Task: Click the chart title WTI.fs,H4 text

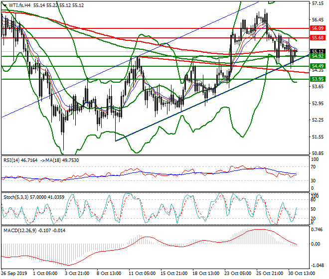Action: (19, 5)
